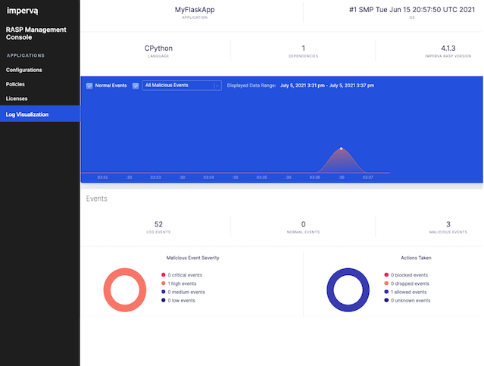This screenshot has width=484, height=366.
Task: Click the blocked events legend dot
Action: [386, 275]
